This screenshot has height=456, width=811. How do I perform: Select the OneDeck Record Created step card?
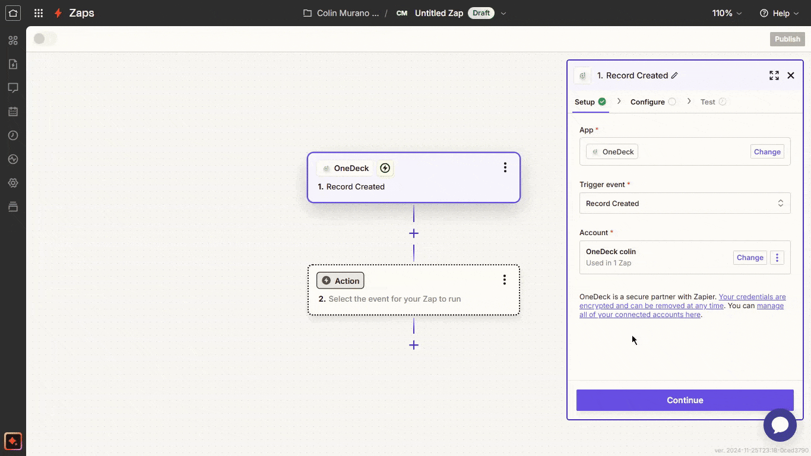pyautogui.click(x=414, y=178)
